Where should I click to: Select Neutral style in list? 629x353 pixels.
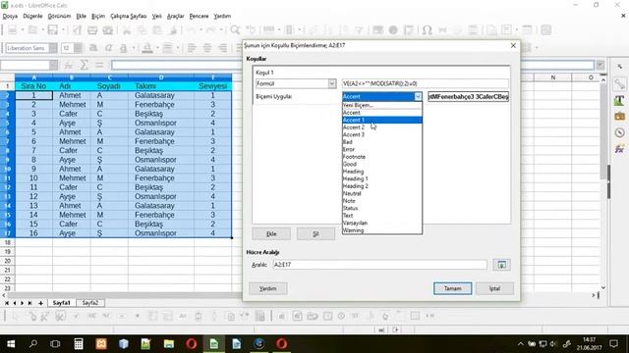pyautogui.click(x=382, y=193)
